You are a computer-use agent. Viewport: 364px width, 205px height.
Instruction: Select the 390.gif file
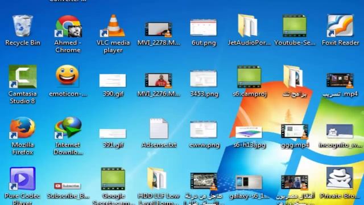113,80
